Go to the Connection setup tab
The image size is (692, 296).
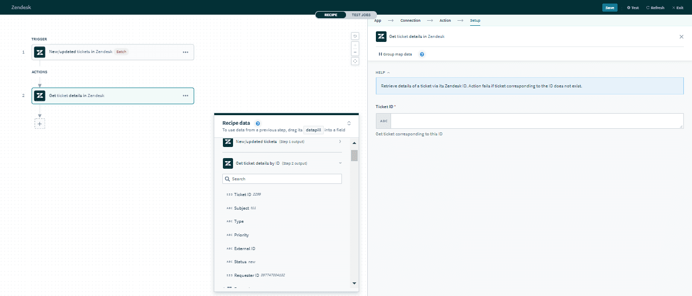410,21
